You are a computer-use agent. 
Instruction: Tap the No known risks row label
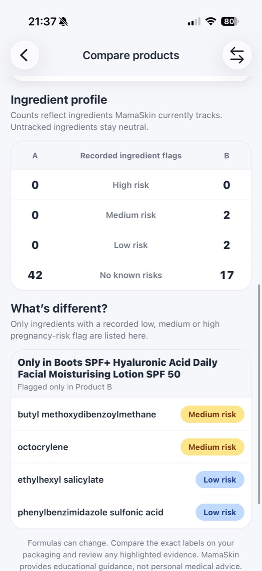click(131, 275)
